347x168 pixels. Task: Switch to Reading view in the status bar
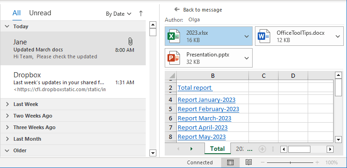pyautogui.click(x=249, y=162)
